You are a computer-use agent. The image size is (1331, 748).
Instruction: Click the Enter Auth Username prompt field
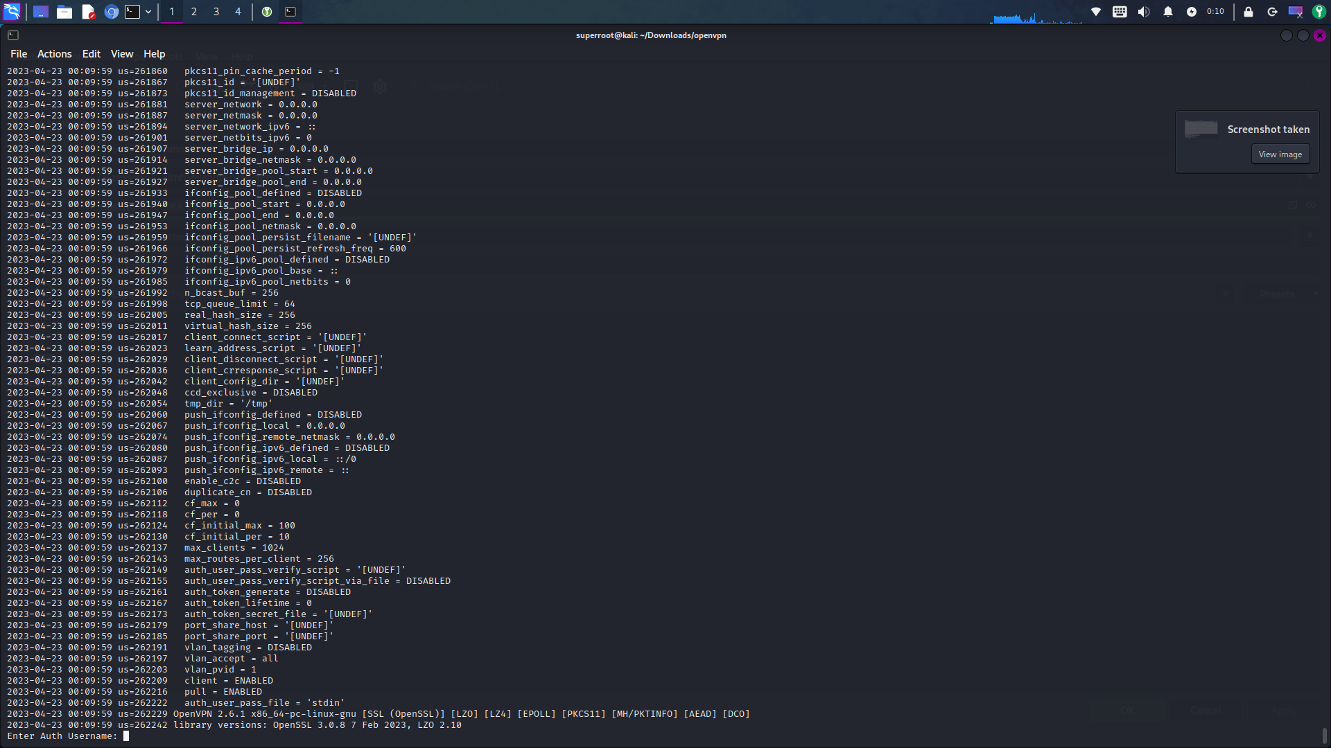pyautogui.click(x=126, y=736)
